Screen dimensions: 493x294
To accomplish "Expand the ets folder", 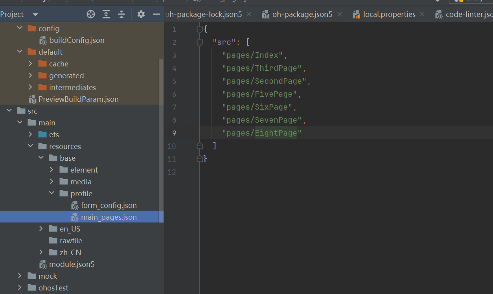I will pos(30,134).
